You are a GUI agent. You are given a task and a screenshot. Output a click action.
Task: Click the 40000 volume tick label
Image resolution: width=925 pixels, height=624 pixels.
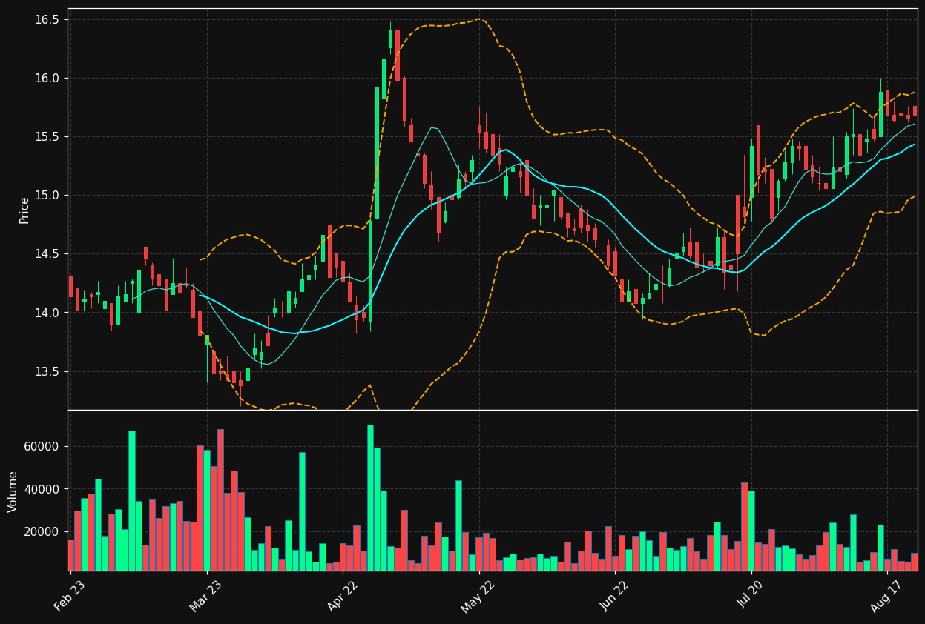click(42, 489)
